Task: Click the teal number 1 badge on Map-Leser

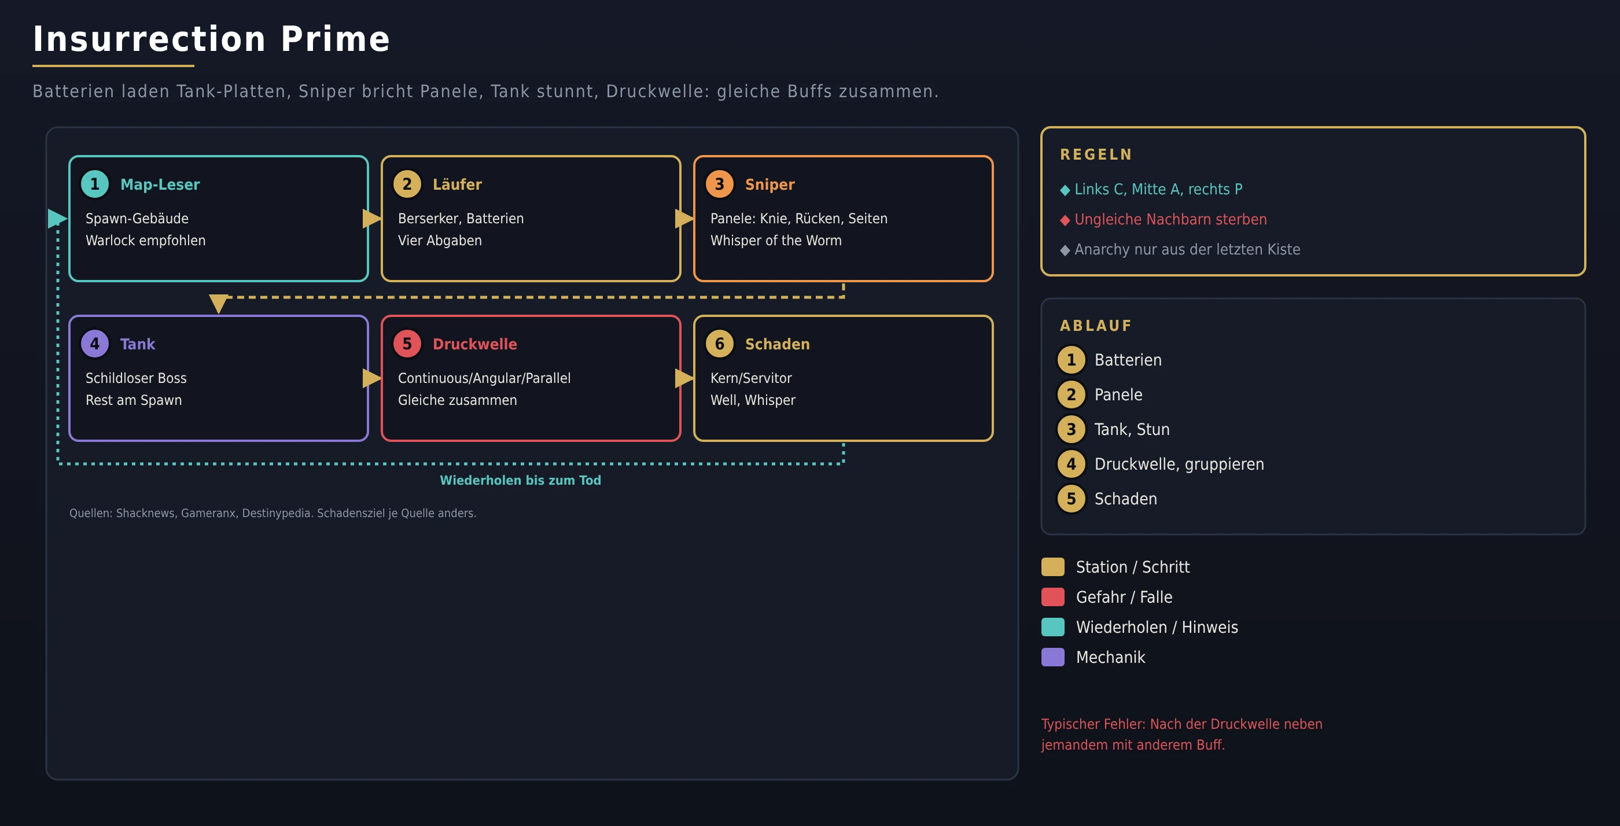Action: (95, 184)
